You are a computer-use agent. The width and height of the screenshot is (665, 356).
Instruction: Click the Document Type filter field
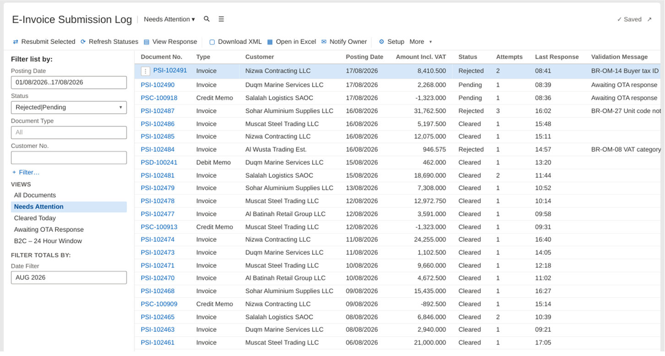point(69,132)
